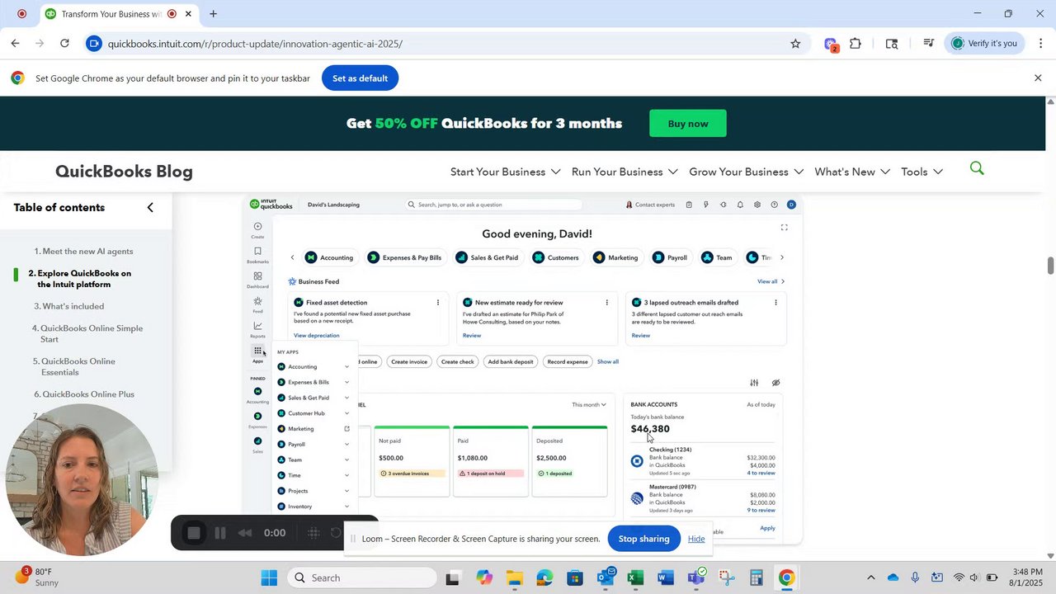The image size is (1056, 594).
Task: Click the Buy now button
Action: 688,124
